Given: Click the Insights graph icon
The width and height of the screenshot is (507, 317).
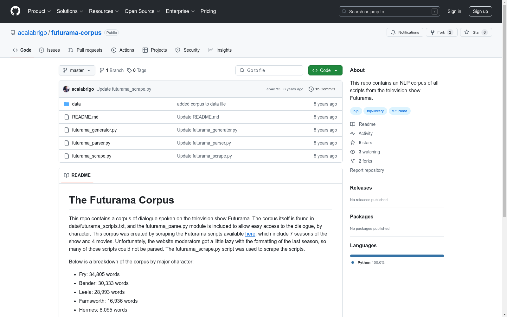Looking at the screenshot, I should [x=210, y=50].
